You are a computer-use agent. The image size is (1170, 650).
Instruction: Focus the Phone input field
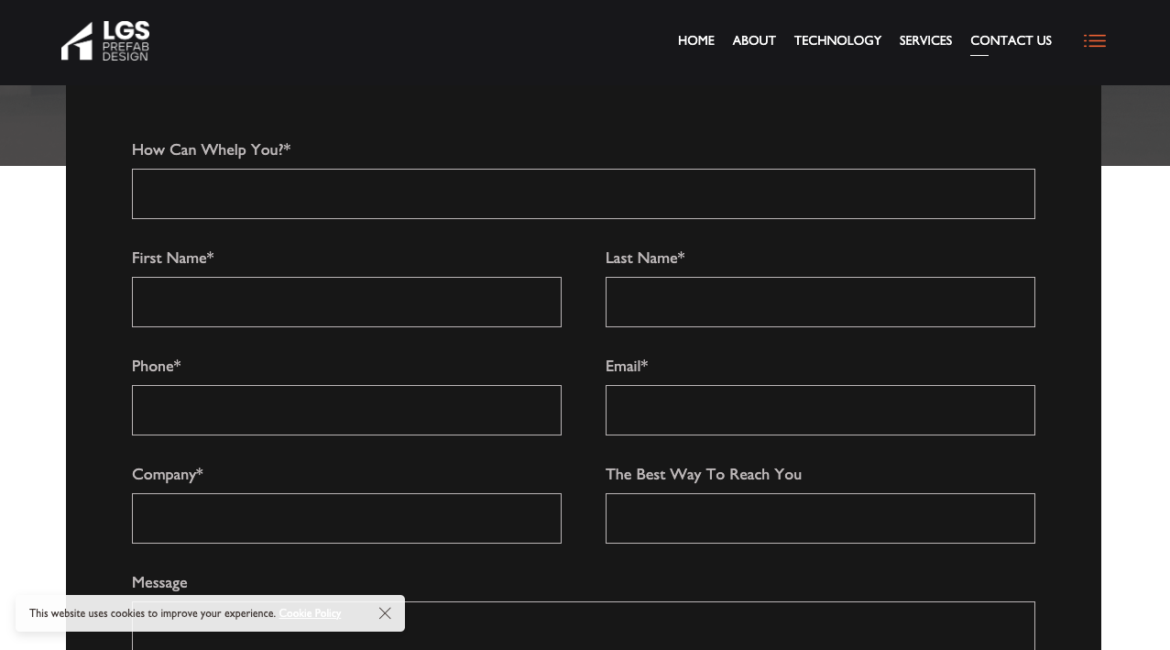click(346, 410)
